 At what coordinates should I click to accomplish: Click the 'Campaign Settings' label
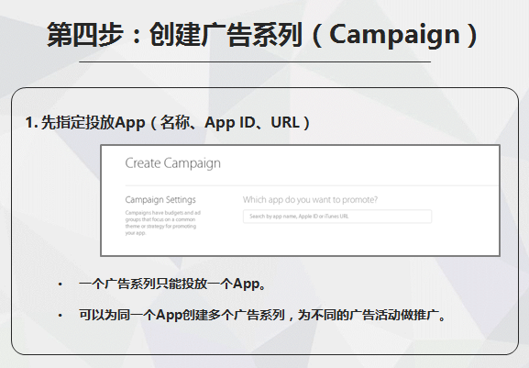[x=160, y=200]
